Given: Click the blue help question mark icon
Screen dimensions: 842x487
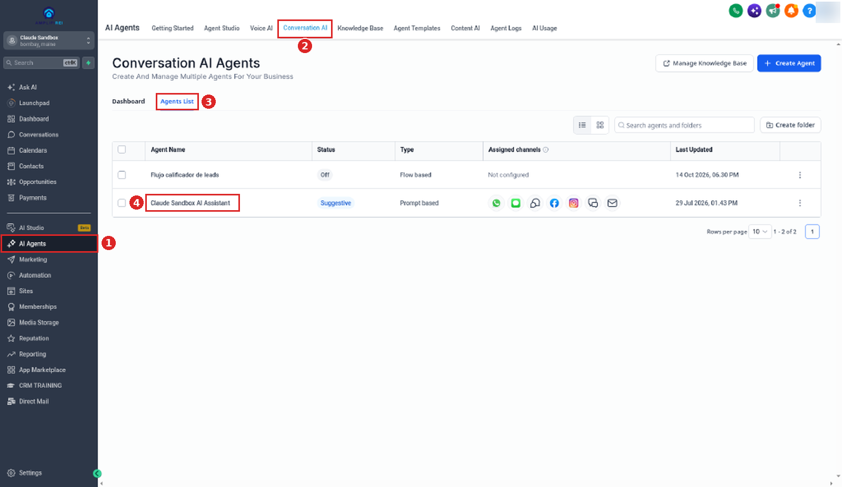Looking at the screenshot, I should (x=809, y=11).
